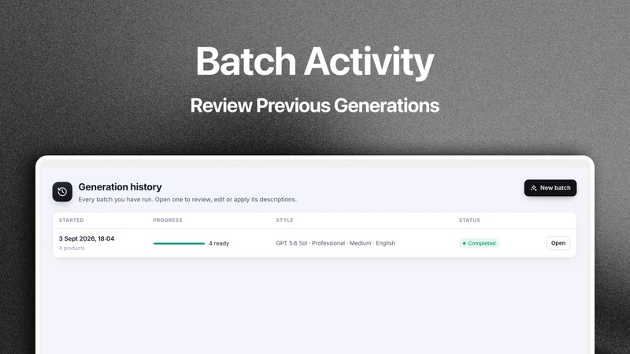
Task: Click the PROGRESS column header
Action: 168,220
